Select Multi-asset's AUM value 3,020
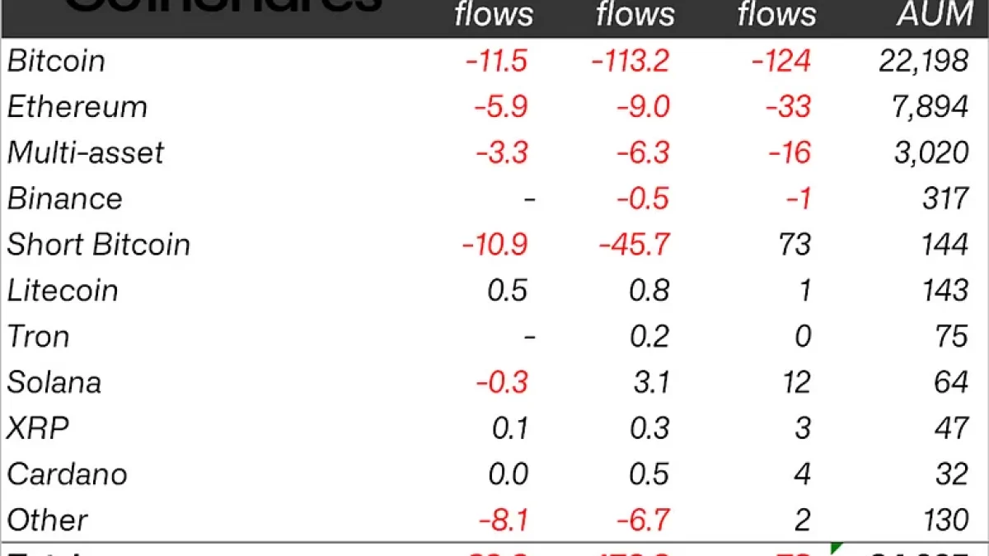Viewport: 989px width, 556px height. point(931,153)
